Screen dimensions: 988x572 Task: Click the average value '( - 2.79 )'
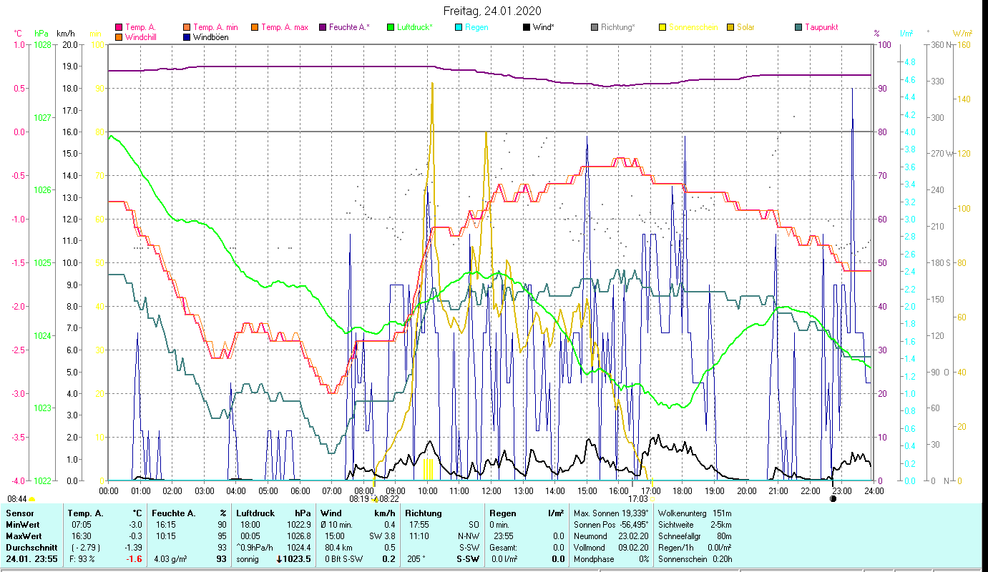pyautogui.click(x=87, y=548)
